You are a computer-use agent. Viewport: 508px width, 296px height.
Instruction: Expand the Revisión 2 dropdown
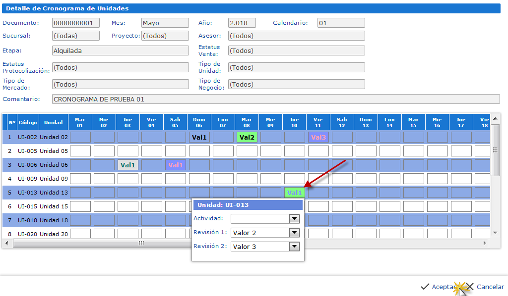tap(294, 247)
